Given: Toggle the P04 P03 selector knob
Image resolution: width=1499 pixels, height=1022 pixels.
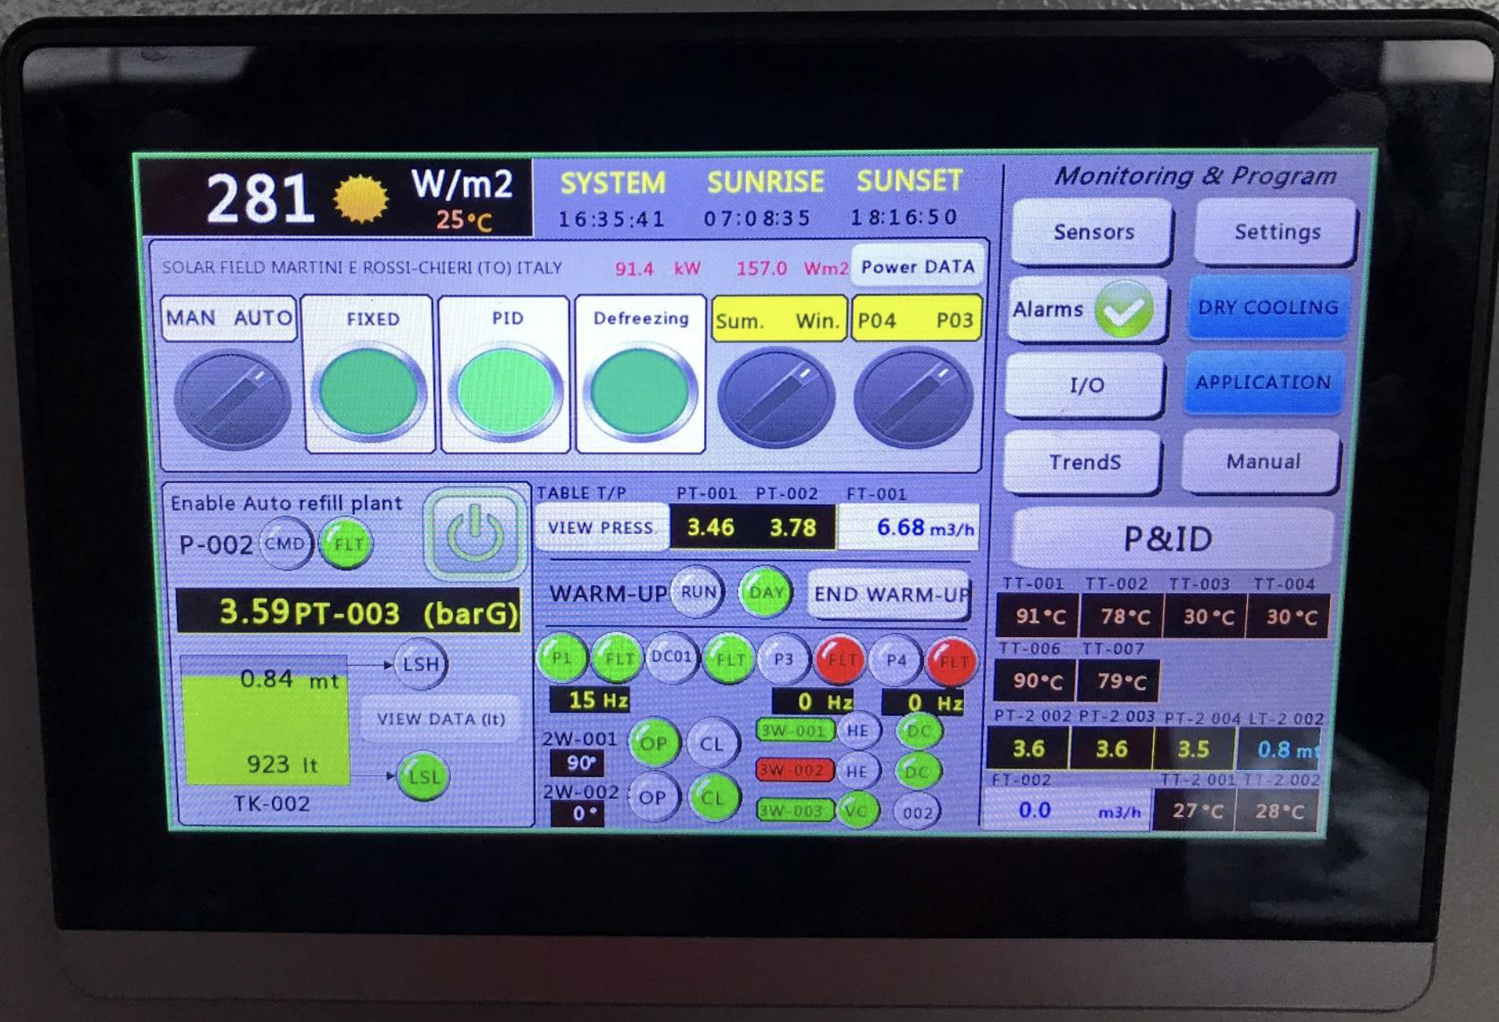Looking at the screenshot, I should 913,397.
